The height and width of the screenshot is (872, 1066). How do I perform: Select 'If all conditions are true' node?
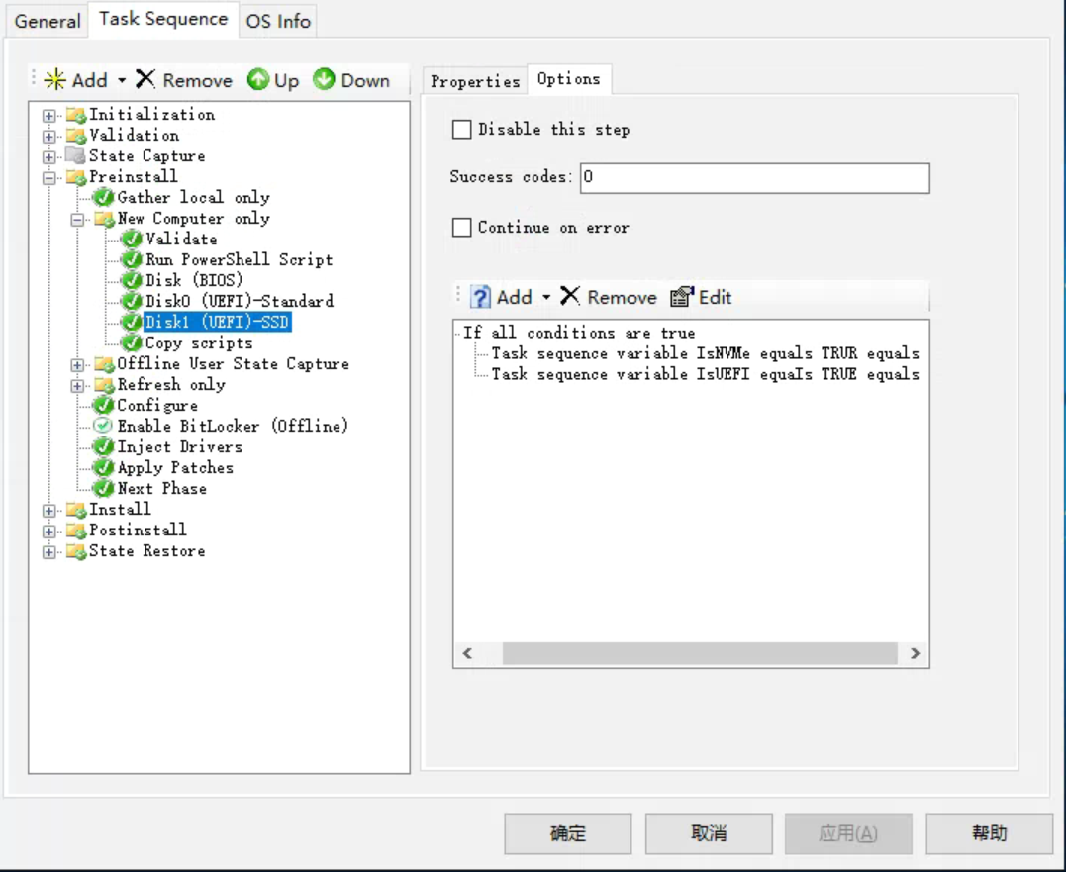point(579,333)
